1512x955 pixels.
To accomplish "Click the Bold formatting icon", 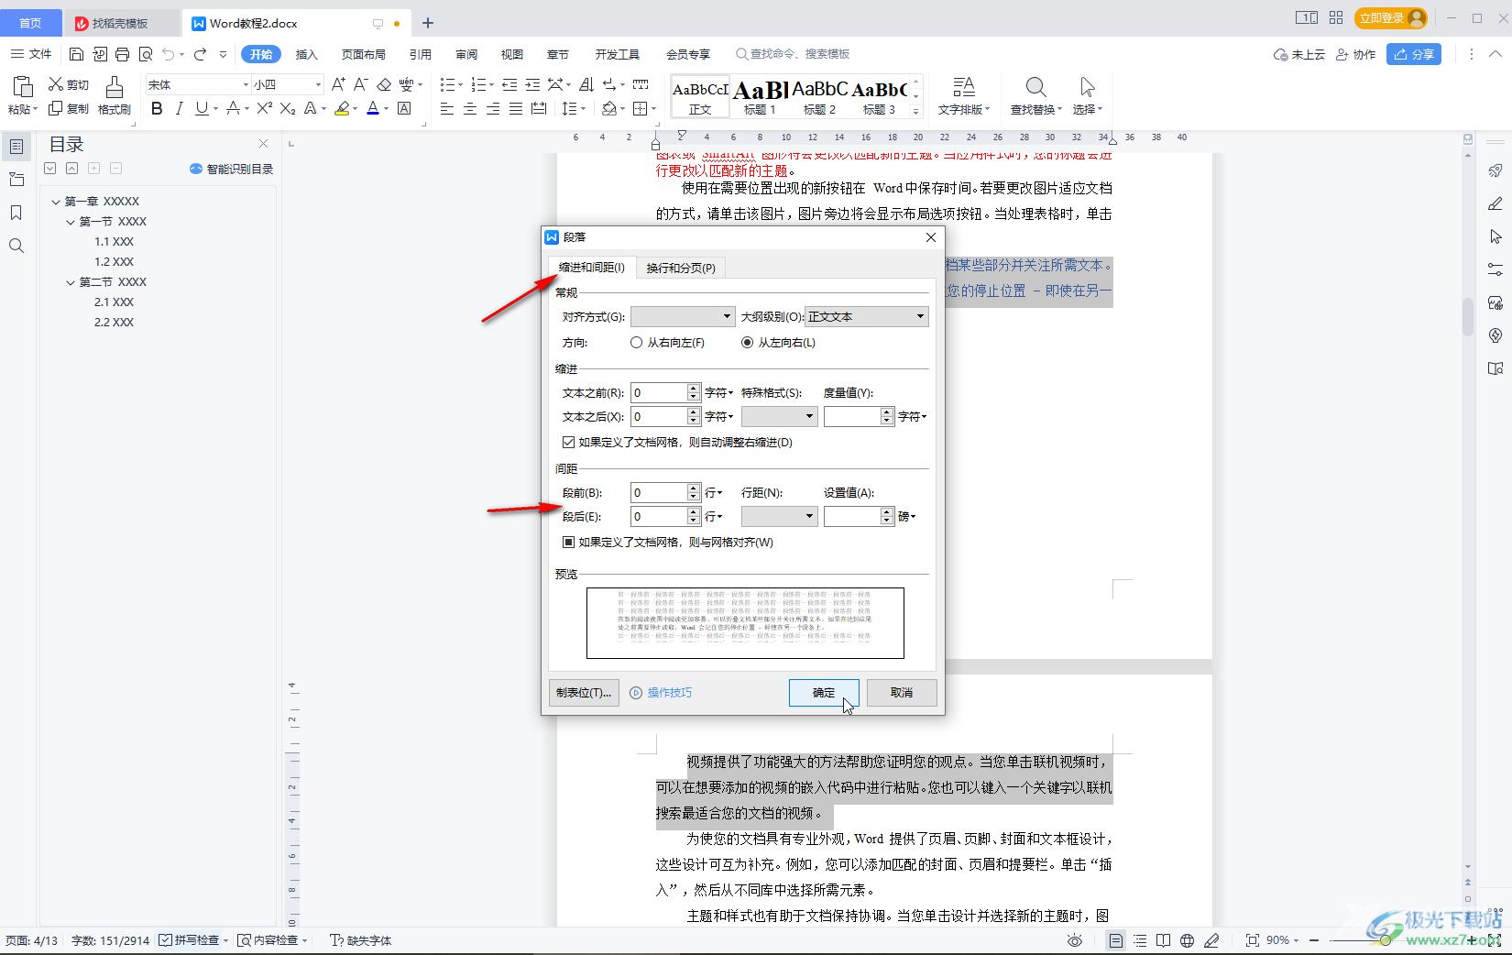I will click(x=157, y=109).
